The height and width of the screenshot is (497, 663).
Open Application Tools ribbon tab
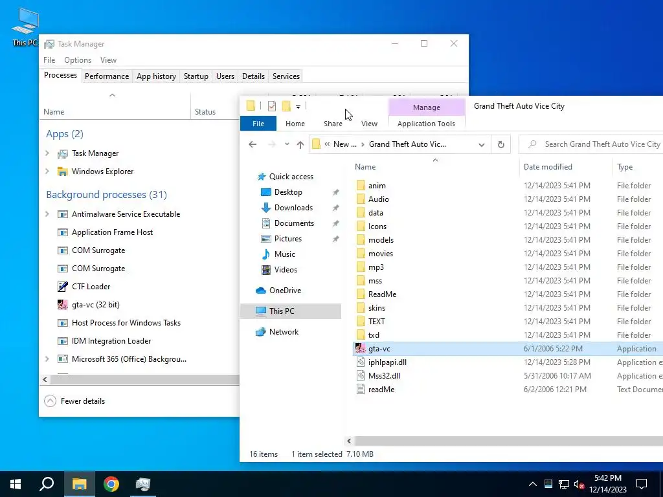coord(426,124)
